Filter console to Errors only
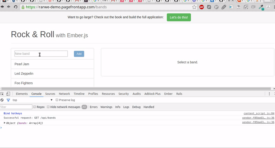Screen dimensions: 275x148 click(x=94, y=107)
